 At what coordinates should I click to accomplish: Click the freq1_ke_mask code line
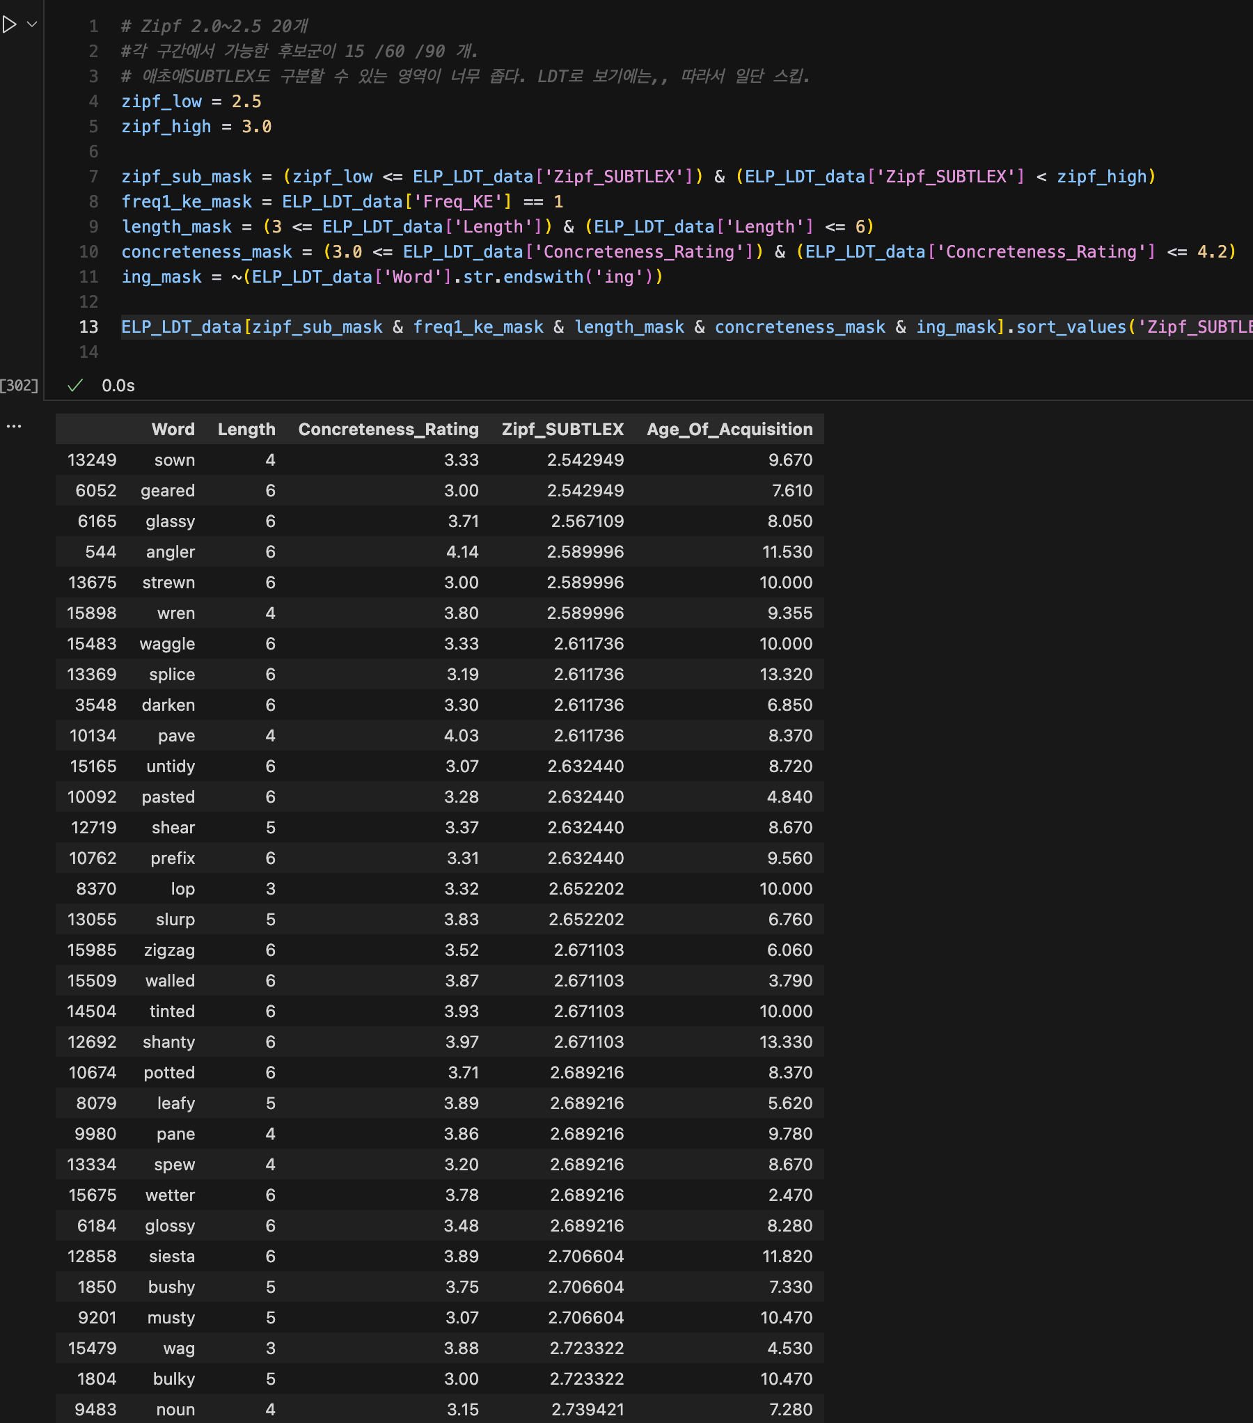[341, 202]
